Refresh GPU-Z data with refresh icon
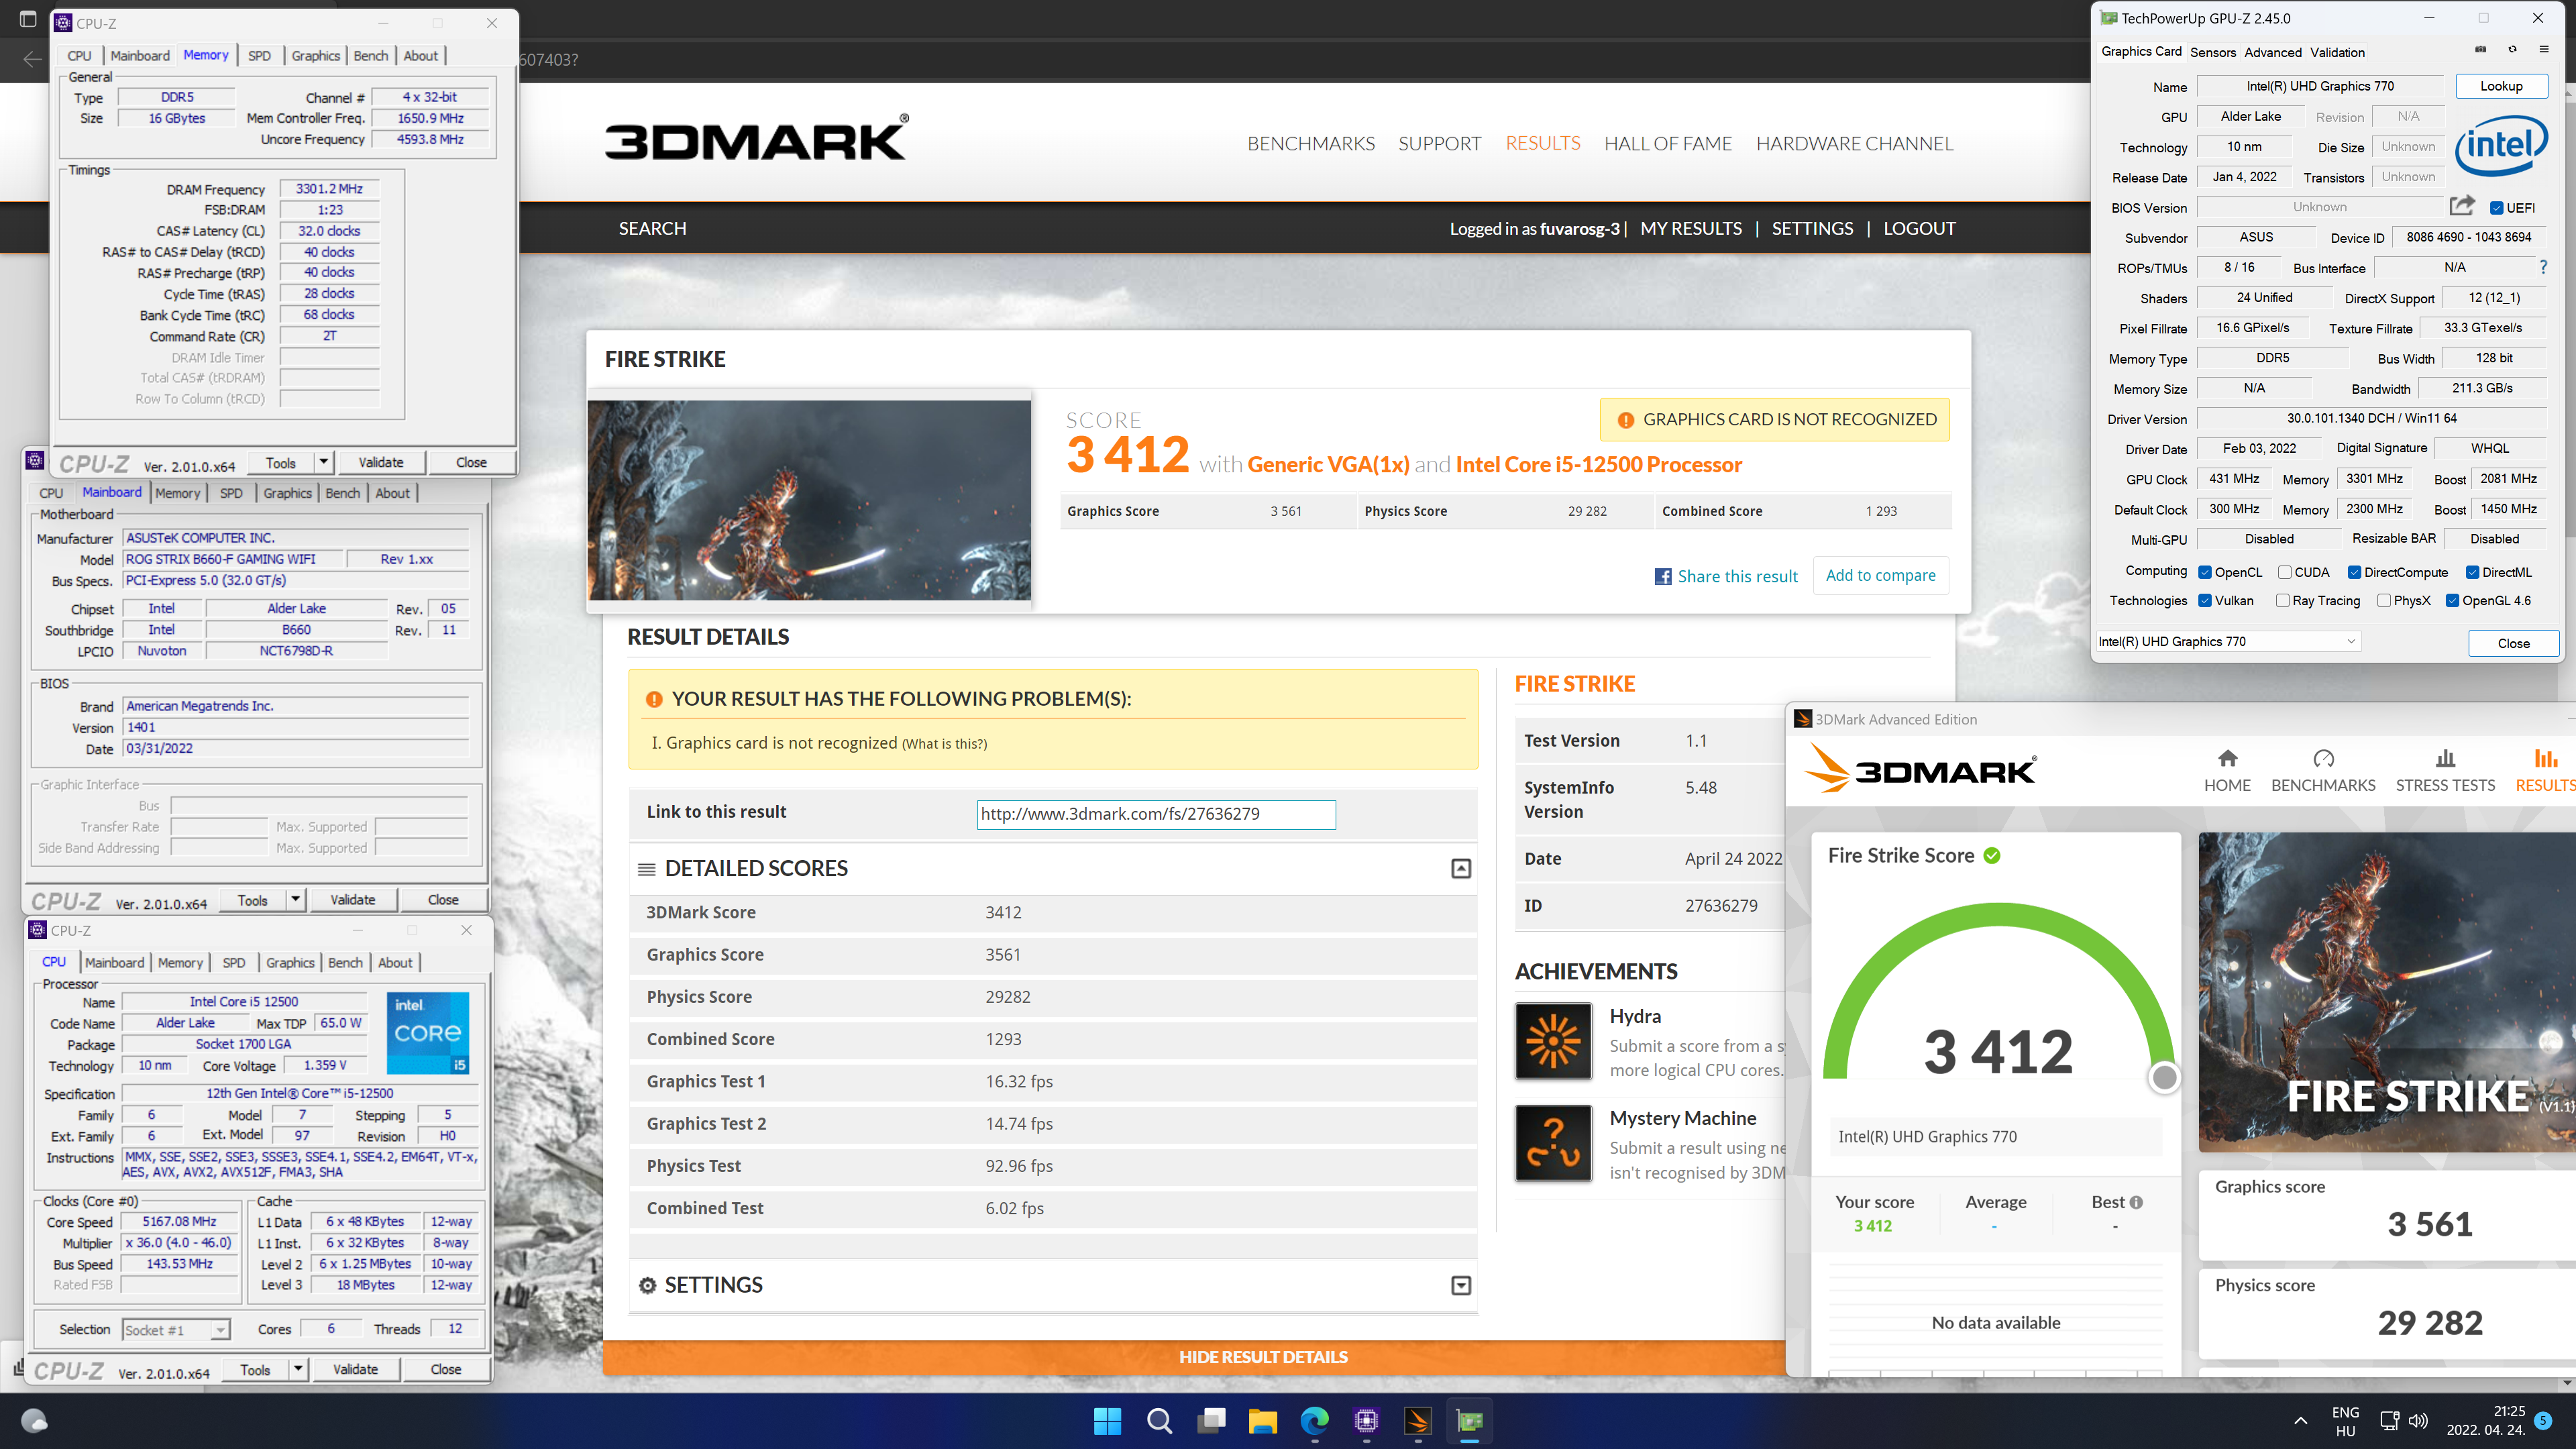 point(2512,50)
